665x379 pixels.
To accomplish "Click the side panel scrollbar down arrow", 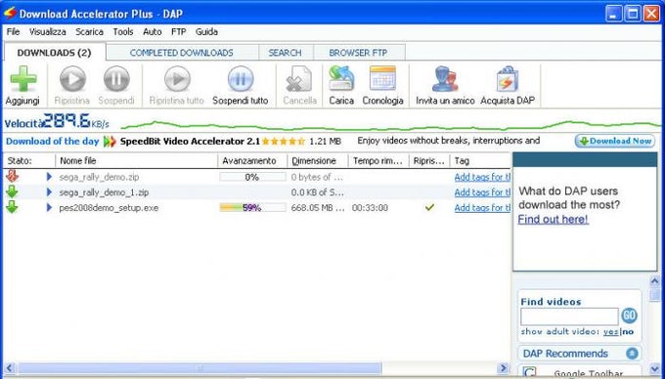I will click(x=654, y=369).
